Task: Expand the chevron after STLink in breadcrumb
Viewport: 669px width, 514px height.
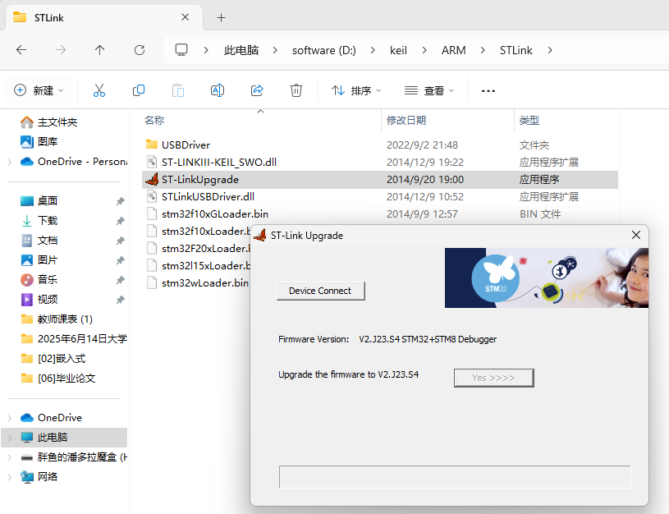Action: pyautogui.click(x=550, y=50)
